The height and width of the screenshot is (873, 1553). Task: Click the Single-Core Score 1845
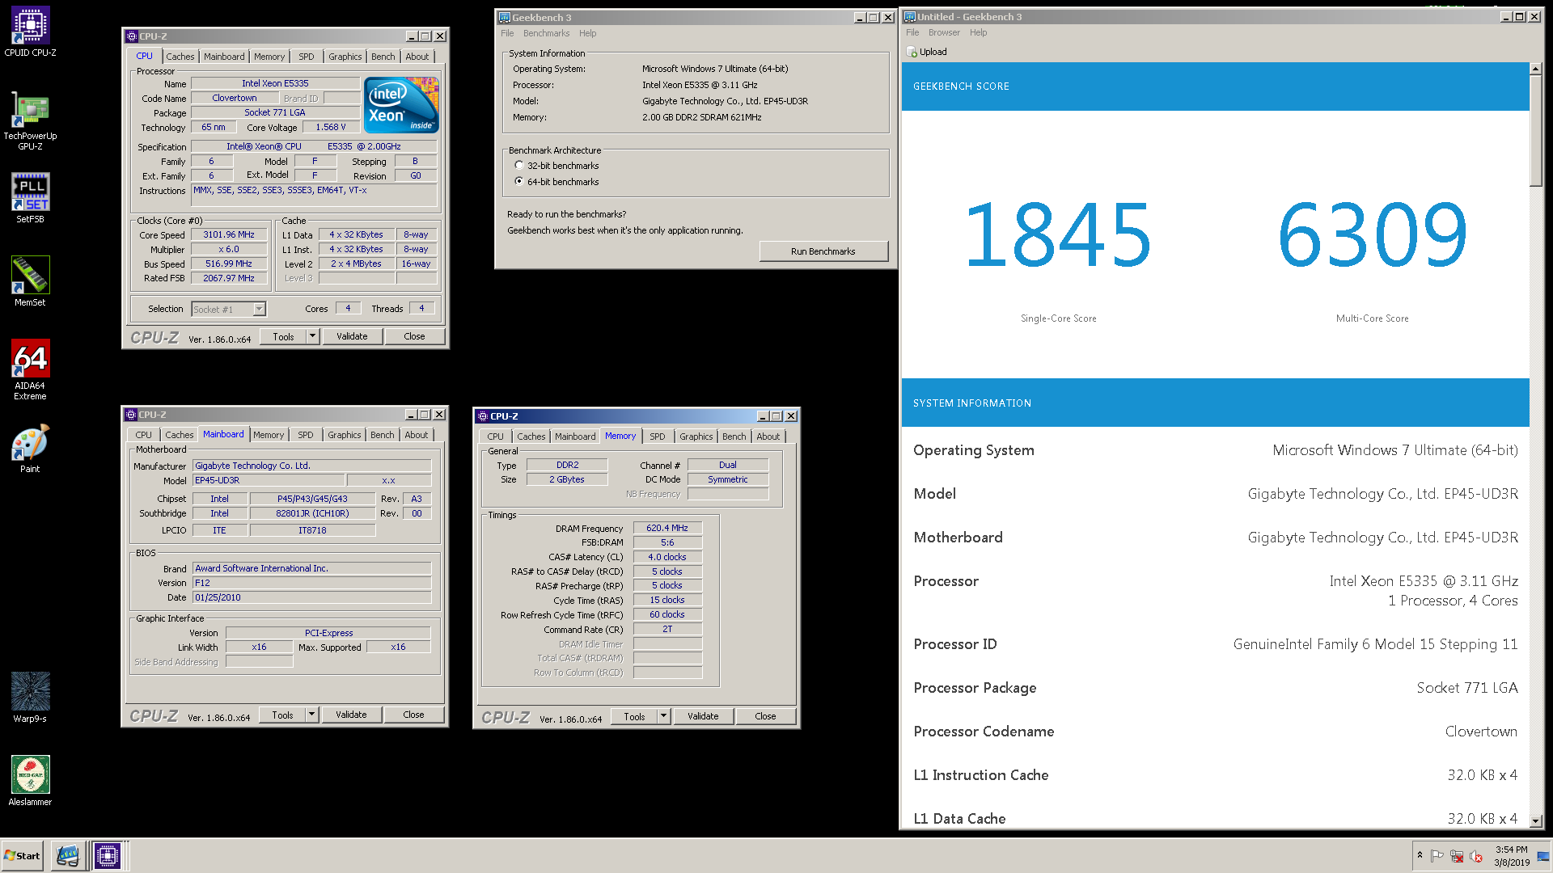pos(1058,235)
